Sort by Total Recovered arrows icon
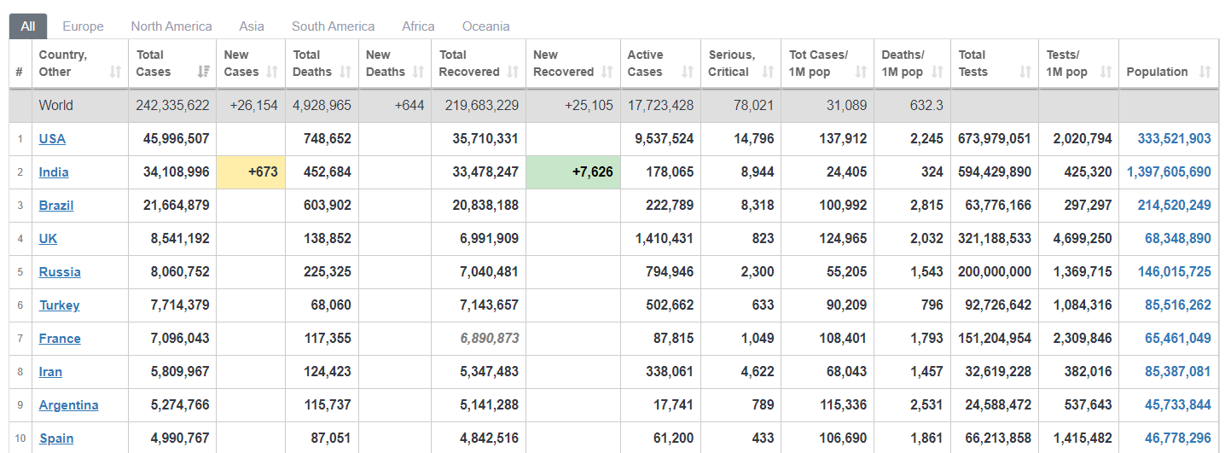 tap(513, 73)
